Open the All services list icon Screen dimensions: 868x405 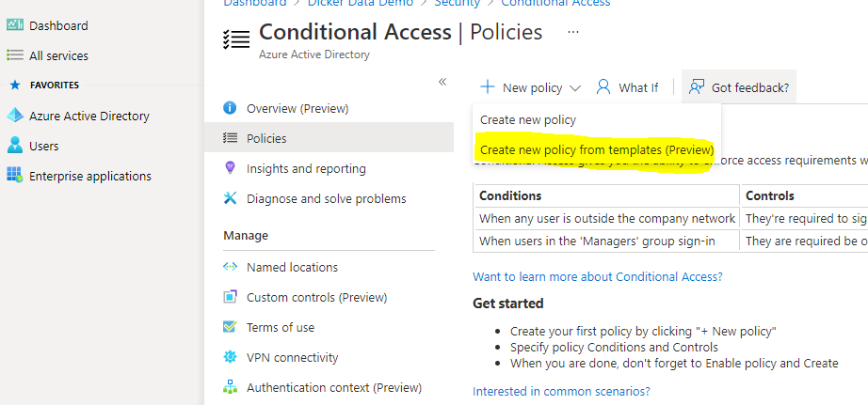point(15,55)
